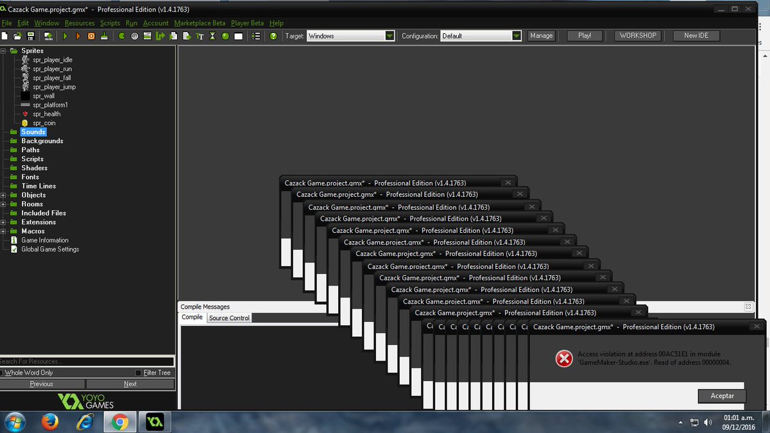This screenshot has width=770, height=433.
Task: Expand the Rooms folder
Action: 3,204
